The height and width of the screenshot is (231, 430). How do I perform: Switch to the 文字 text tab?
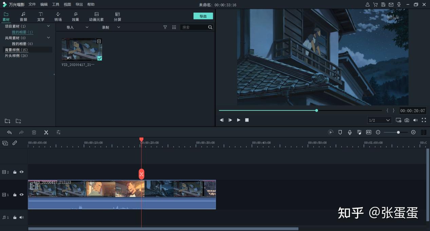(x=41, y=17)
